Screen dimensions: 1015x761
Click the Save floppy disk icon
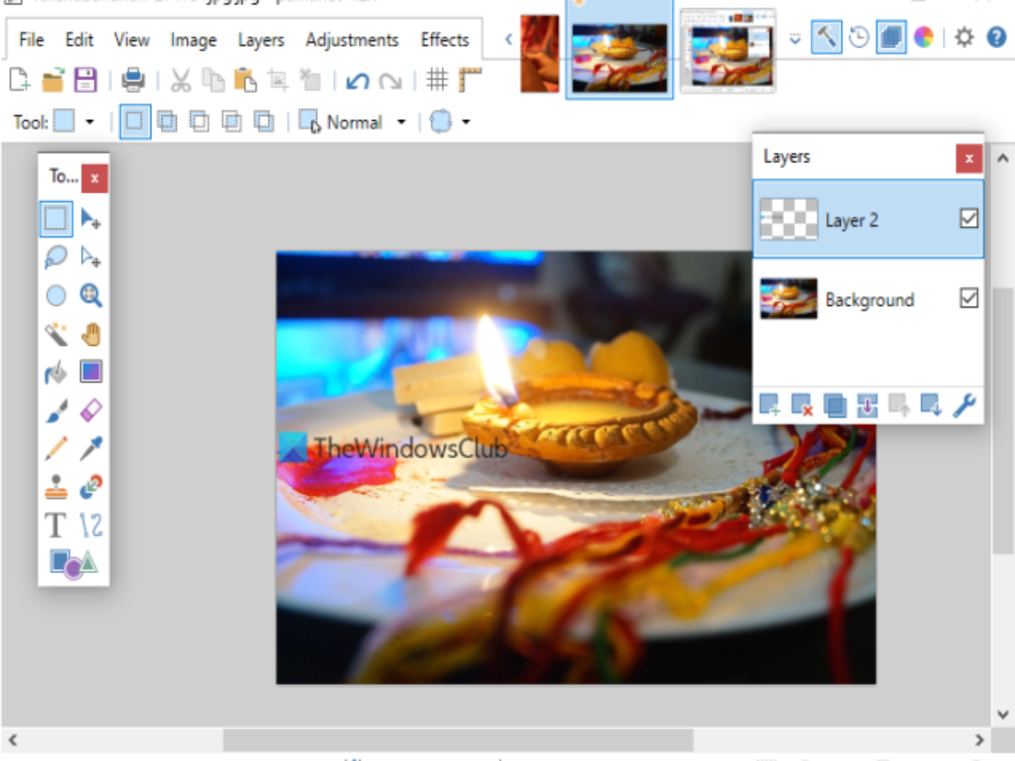pyautogui.click(x=85, y=80)
